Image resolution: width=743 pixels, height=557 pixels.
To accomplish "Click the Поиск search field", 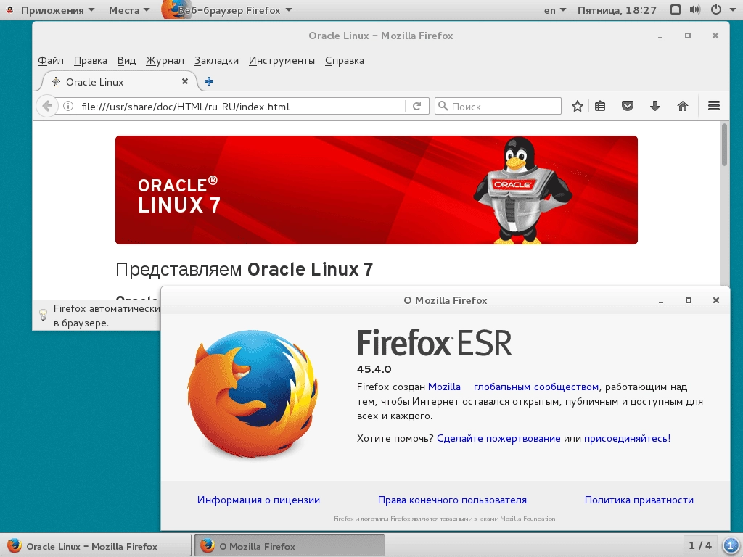I will coord(498,106).
